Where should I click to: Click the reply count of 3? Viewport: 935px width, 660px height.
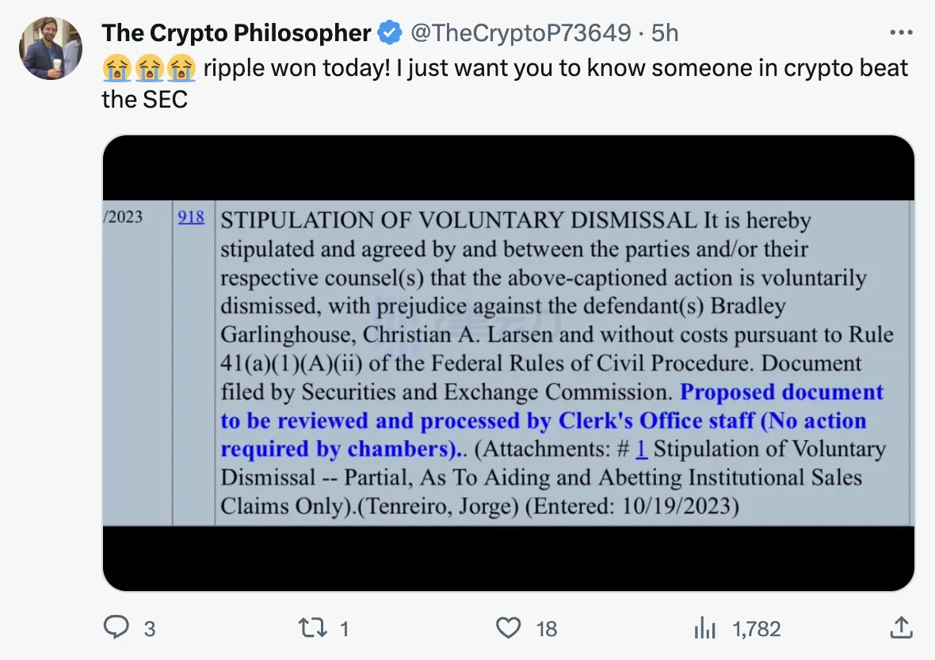coord(149,629)
